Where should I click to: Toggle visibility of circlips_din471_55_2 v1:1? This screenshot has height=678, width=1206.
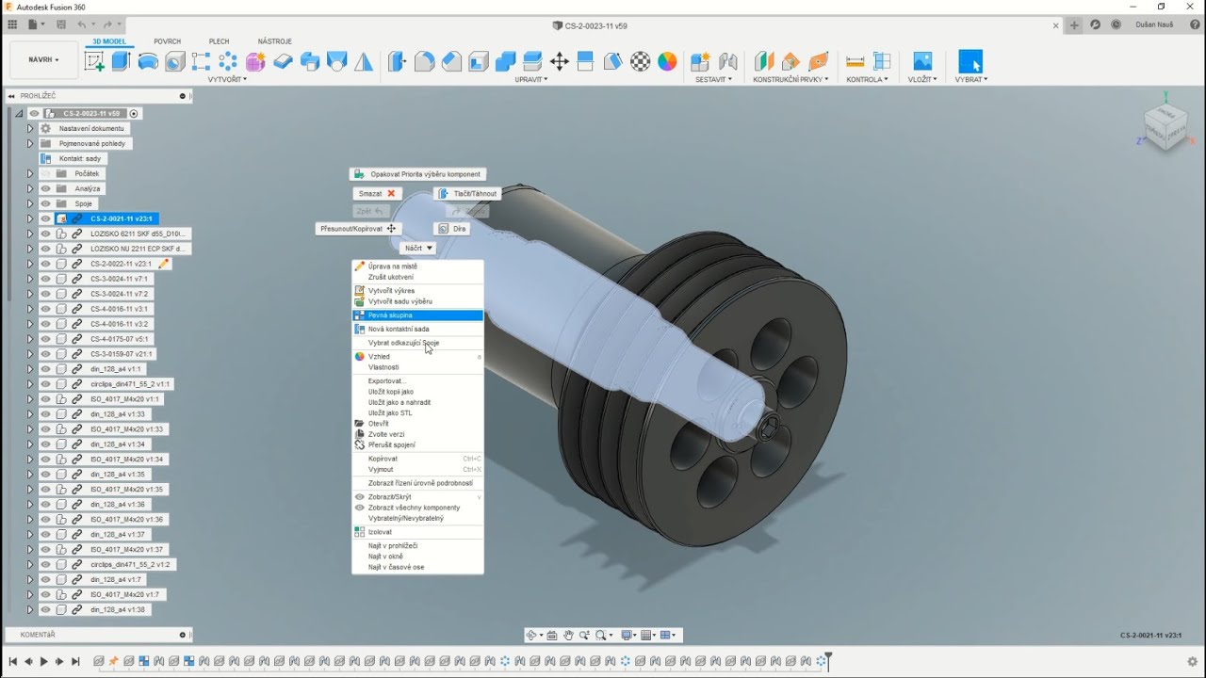click(45, 384)
